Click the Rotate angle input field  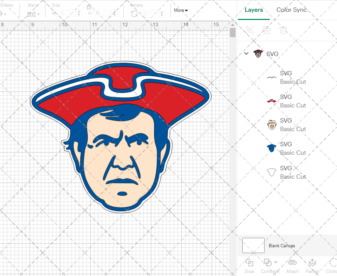[150, 14]
